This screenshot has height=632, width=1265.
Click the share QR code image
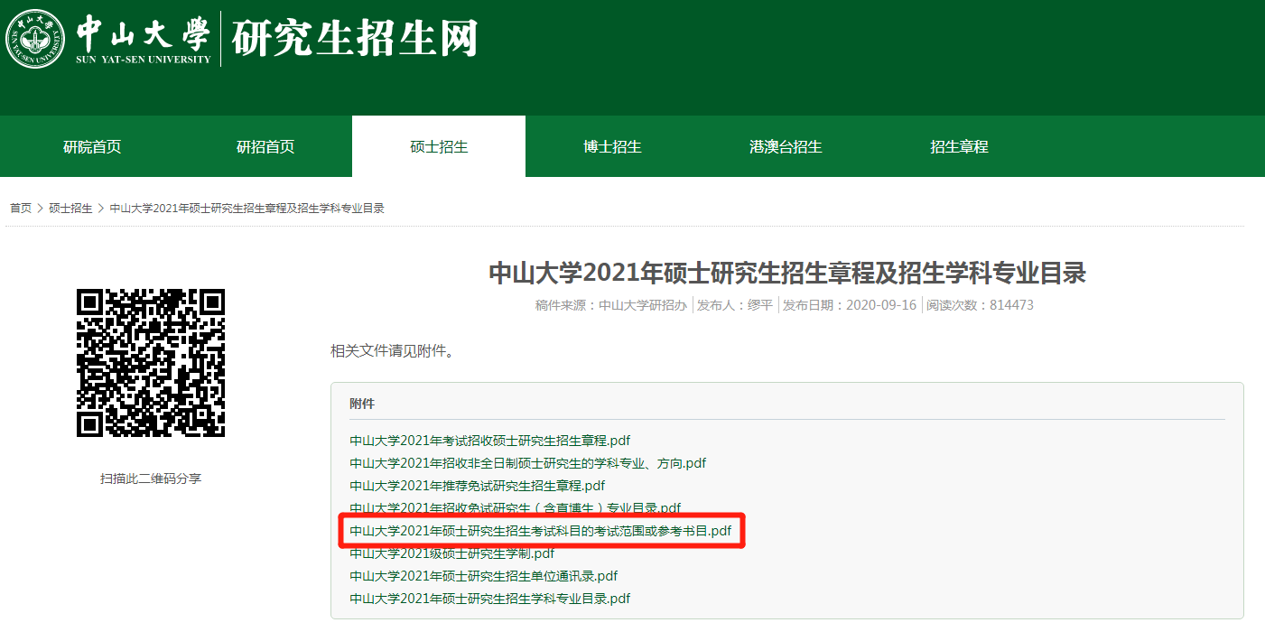click(x=151, y=363)
